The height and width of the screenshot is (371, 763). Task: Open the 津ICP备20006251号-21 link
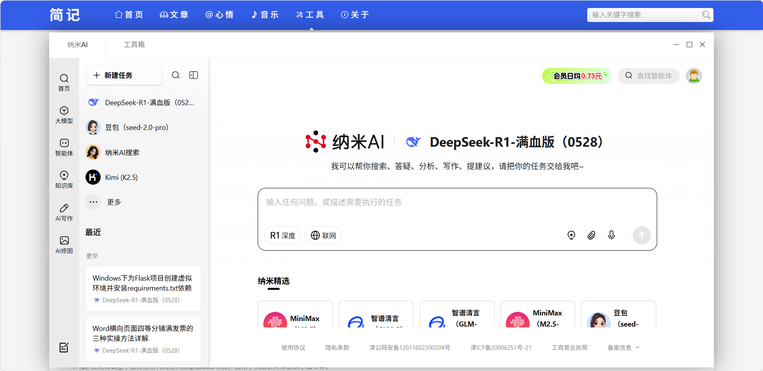501,347
